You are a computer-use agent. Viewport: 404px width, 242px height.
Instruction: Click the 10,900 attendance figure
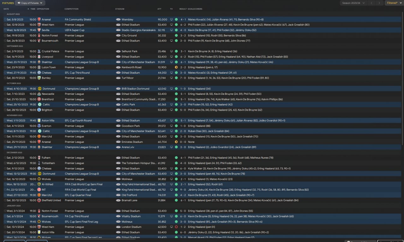(162, 67)
